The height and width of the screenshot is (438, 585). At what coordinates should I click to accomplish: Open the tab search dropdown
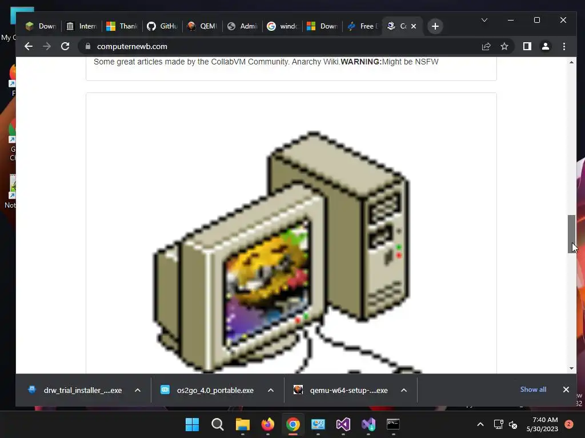click(484, 20)
